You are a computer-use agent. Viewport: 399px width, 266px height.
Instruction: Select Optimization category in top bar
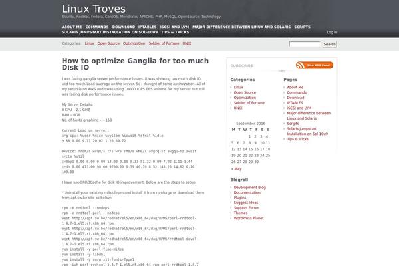pyautogui.click(x=134, y=43)
